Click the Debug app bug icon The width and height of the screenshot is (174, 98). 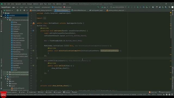coord(138,7)
